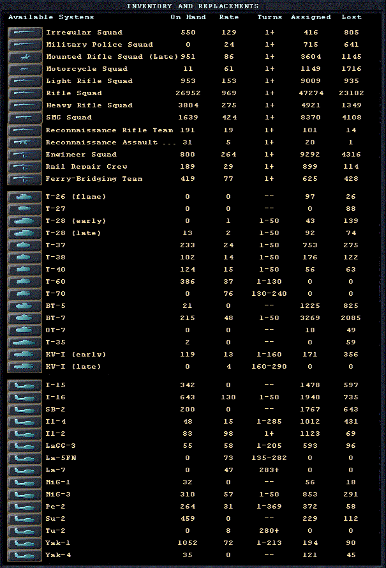Click the Assigned column header
Image resolution: width=386 pixels, height=568 pixels.
pos(311,17)
